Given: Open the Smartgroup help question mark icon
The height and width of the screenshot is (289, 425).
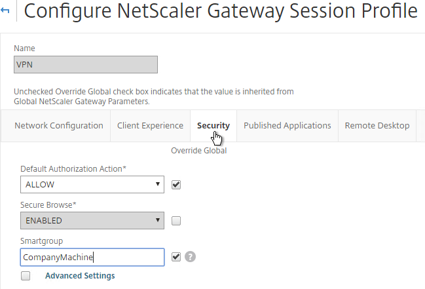Looking at the screenshot, I should (191, 257).
